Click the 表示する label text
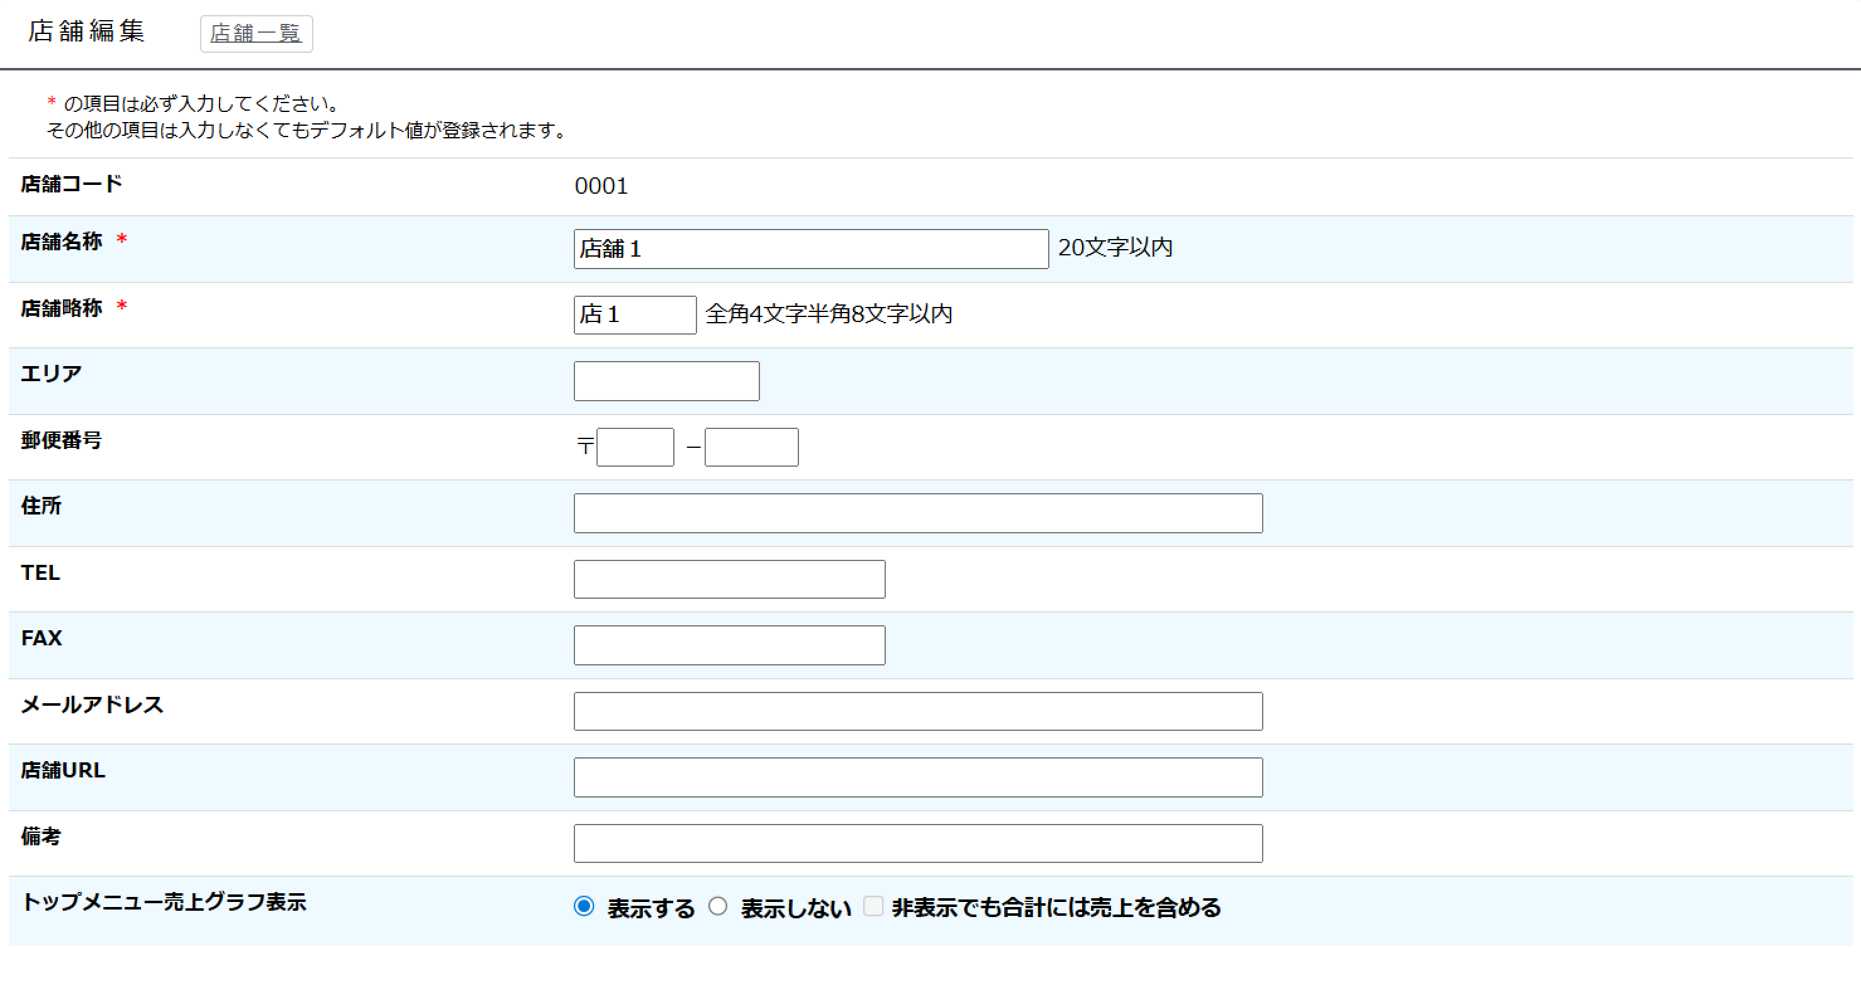This screenshot has width=1861, height=985. click(x=650, y=908)
